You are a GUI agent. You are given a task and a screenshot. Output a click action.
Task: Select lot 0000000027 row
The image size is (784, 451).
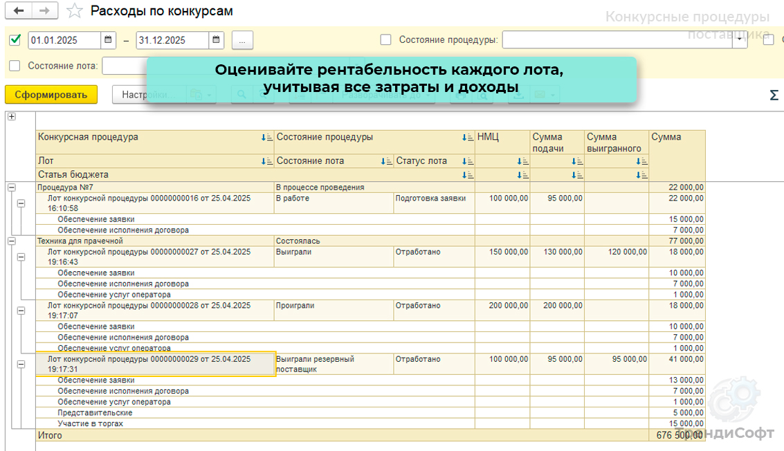(x=370, y=257)
